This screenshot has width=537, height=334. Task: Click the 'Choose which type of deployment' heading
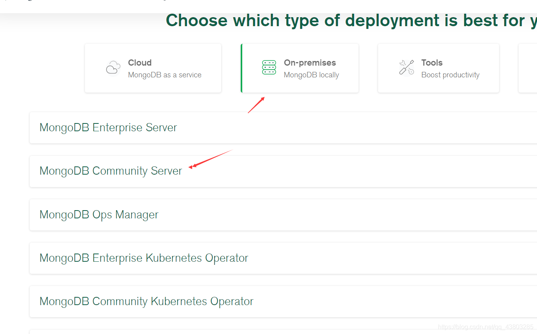[x=351, y=20]
